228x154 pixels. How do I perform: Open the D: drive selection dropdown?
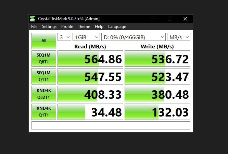pyautogui.click(x=134, y=37)
